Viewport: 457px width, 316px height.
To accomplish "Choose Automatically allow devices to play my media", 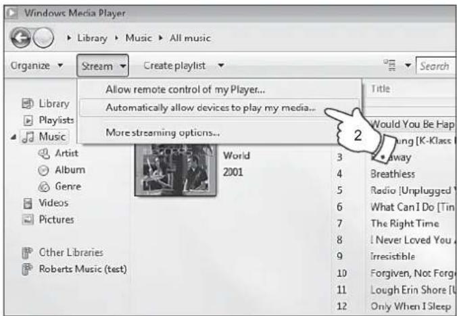I will (219, 108).
